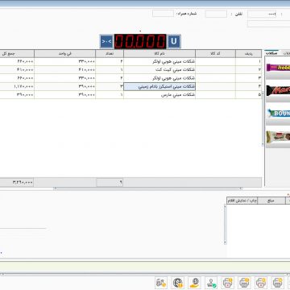This screenshot has height=290, width=290.
Task: Sort by the نام کالا column header
Action: [x=159, y=54]
